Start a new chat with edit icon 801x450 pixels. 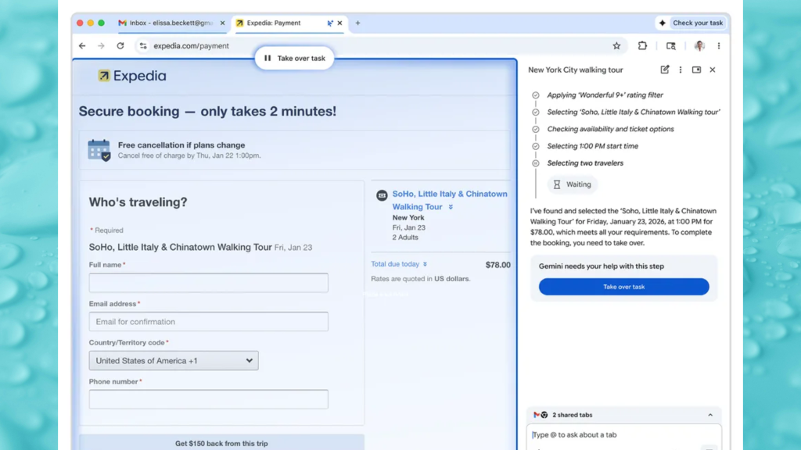tap(665, 70)
